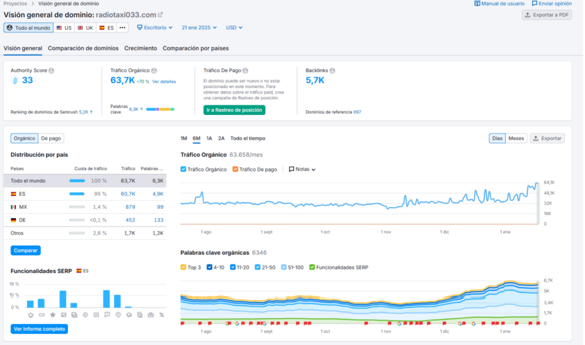Click the Spain flag in the ES country row
Viewport: 585px width, 345px height.
(x=14, y=194)
